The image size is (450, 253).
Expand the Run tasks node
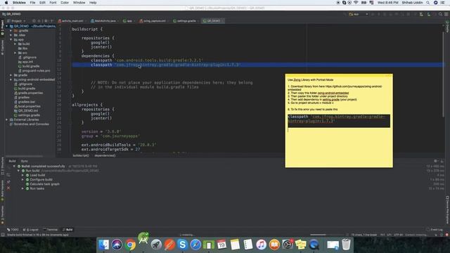(x=23, y=188)
